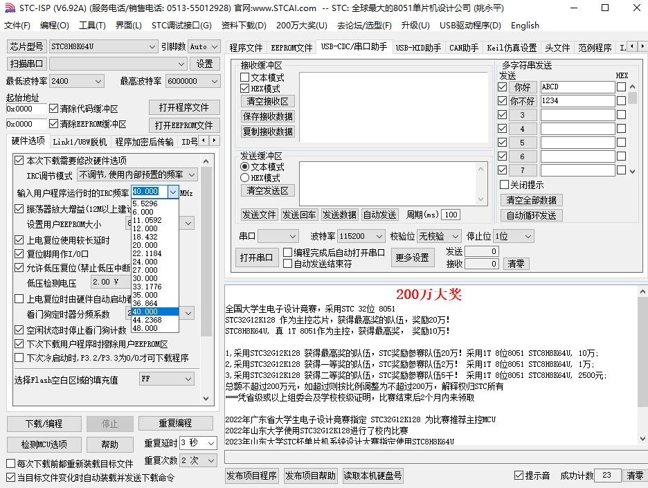Click left arrow beside the ID号 tab
The image size is (648, 488).
point(204,141)
